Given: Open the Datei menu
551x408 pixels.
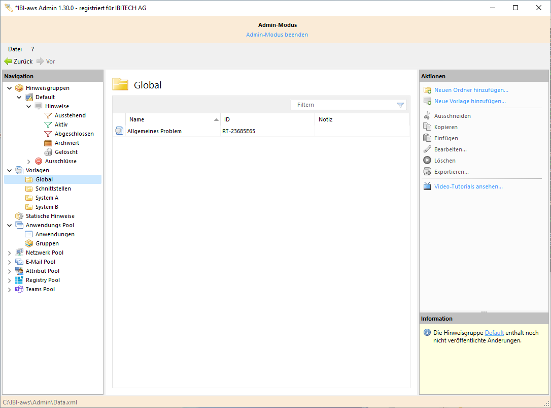Looking at the screenshot, I should [15, 49].
